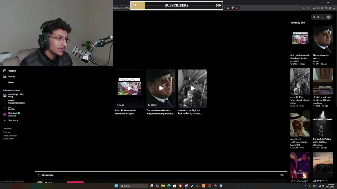Open the profile avatar in top pill
337x189 pixels.
tap(328, 17)
